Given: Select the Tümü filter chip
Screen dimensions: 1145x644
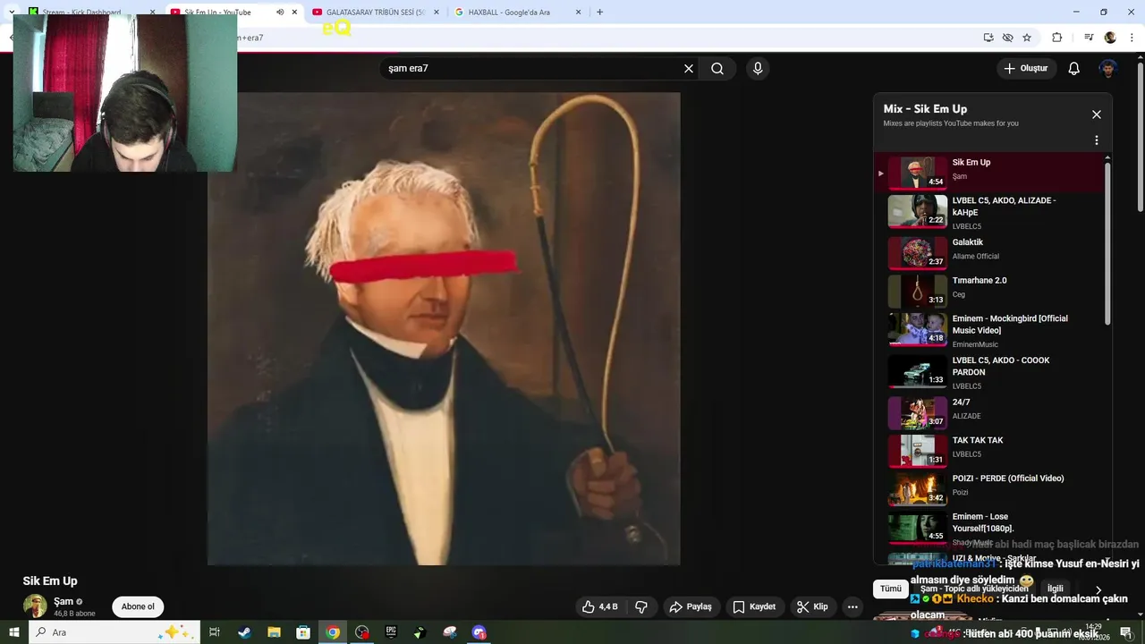Looking at the screenshot, I should pyautogui.click(x=891, y=589).
